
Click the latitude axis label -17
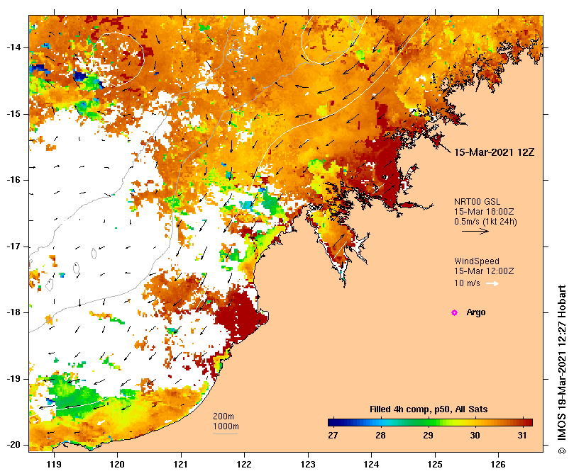[14, 246]
